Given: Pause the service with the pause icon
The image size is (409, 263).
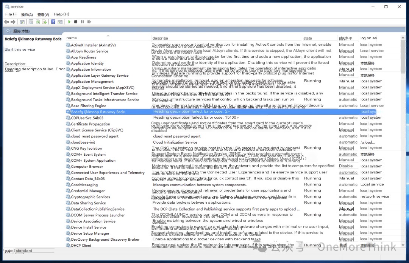Looking at the screenshot, I should pos(83,22).
